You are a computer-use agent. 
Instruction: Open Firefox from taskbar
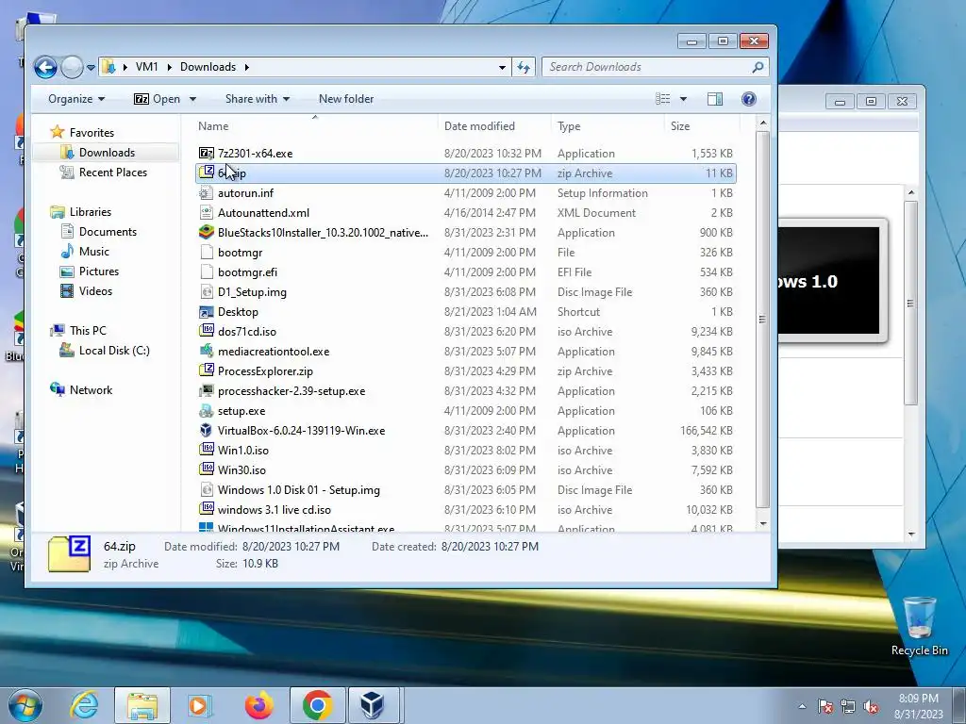point(258,705)
